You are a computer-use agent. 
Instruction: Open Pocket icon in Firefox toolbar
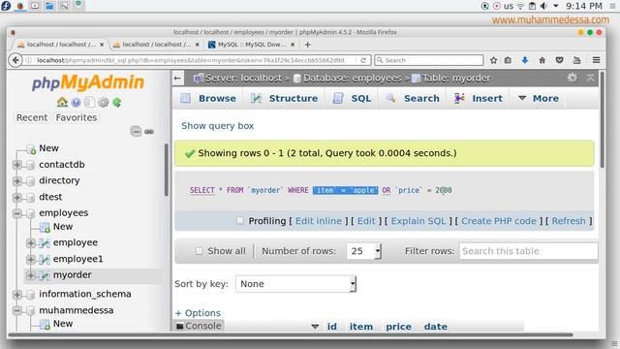(559, 60)
